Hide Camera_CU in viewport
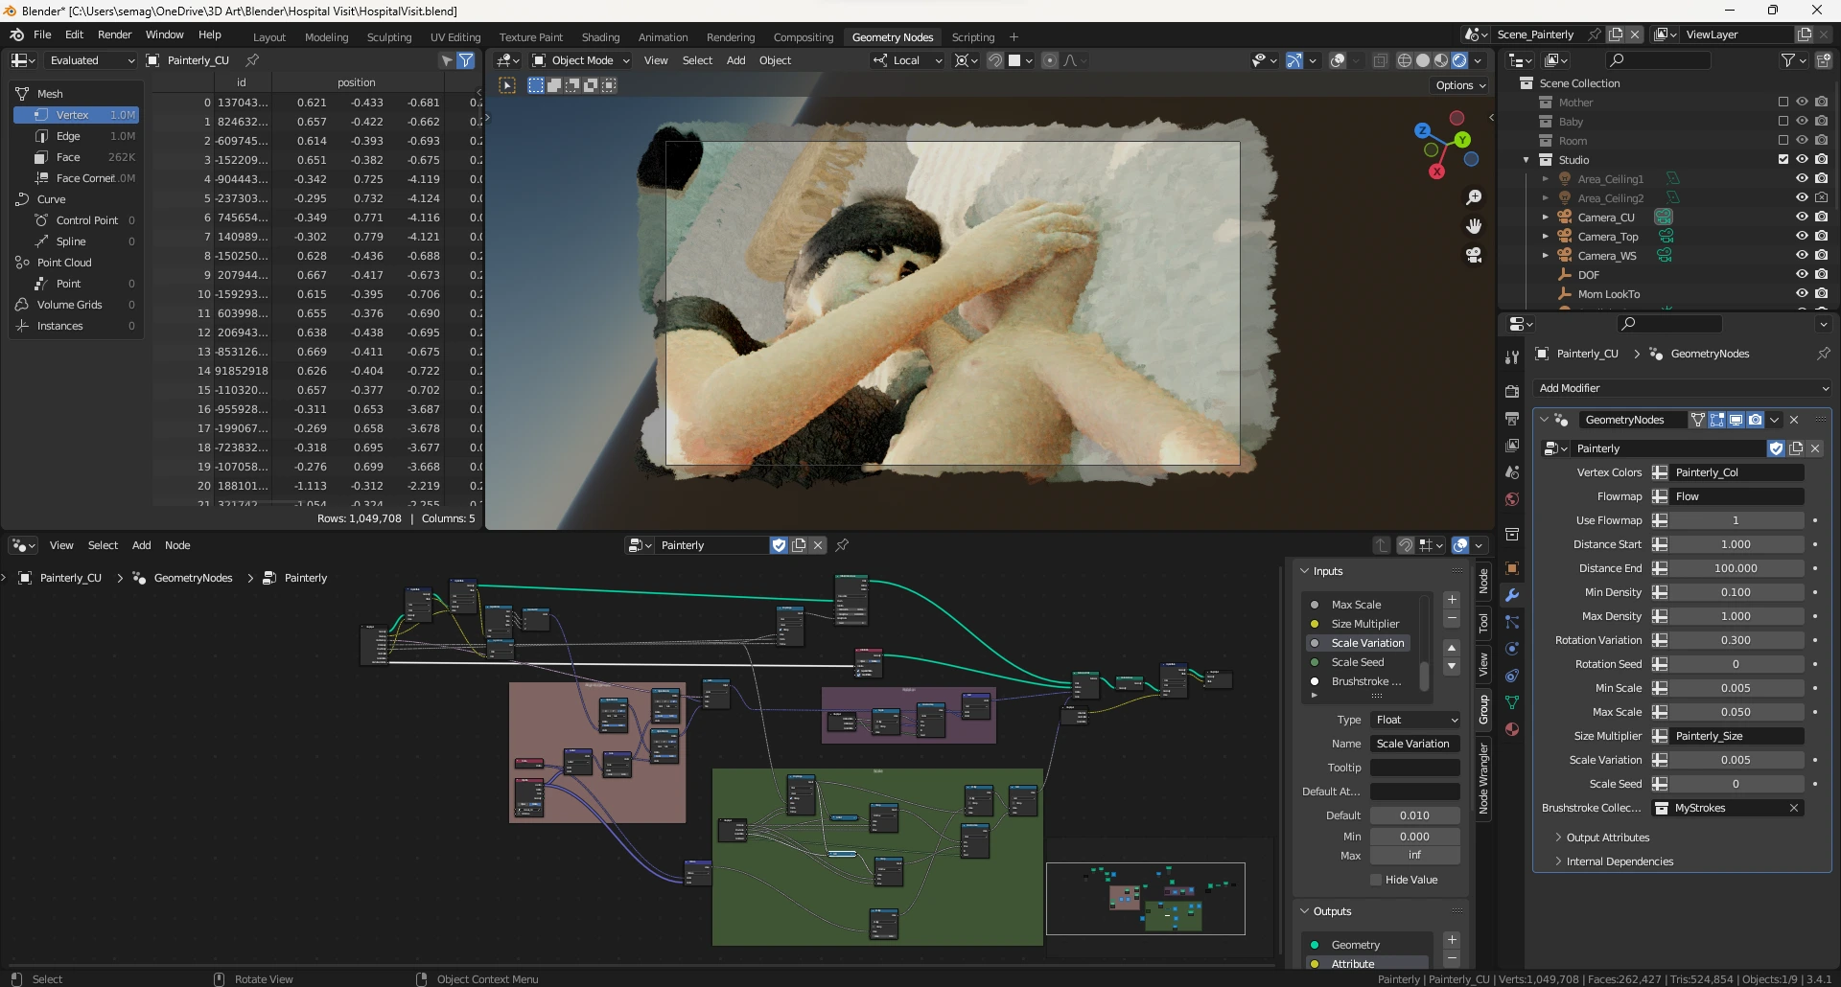This screenshot has height=987, width=1841. pos(1802,218)
